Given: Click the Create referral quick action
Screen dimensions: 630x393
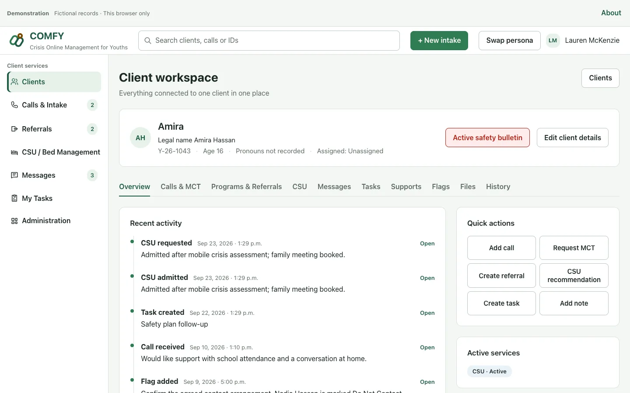Looking at the screenshot, I should pyautogui.click(x=501, y=276).
